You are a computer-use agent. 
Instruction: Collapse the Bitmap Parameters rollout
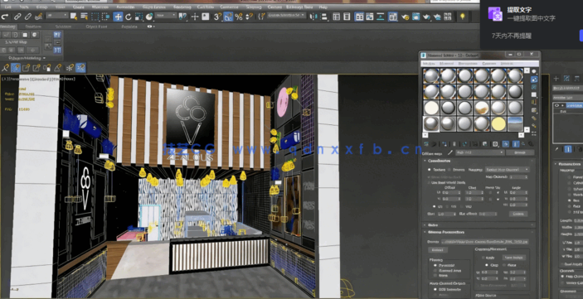click(479, 232)
